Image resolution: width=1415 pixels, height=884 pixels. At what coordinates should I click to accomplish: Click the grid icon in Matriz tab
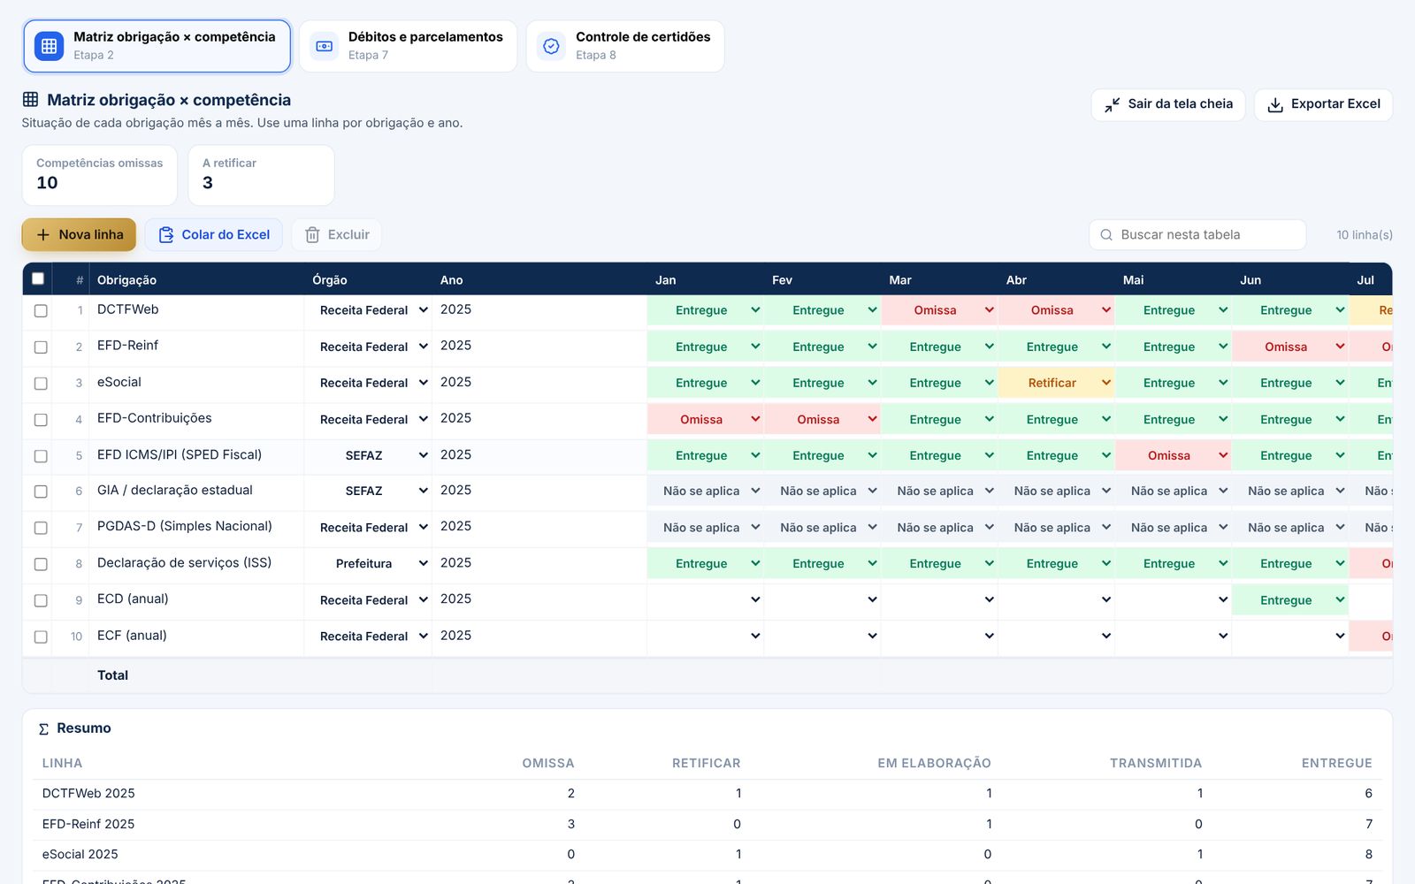[50, 46]
